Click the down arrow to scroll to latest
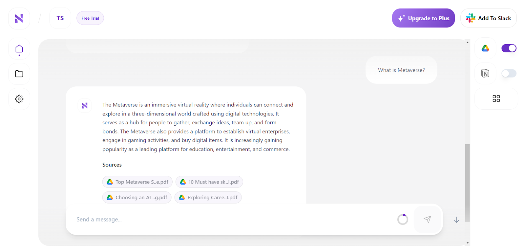This screenshot has height=250, width=525. (x=456, y=220)
